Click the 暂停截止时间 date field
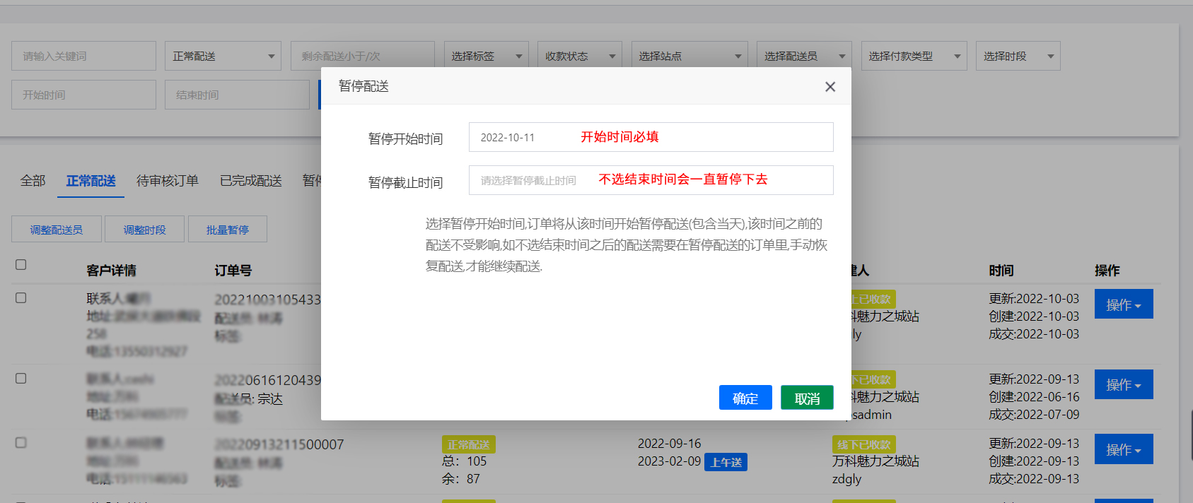 [651, 180]
